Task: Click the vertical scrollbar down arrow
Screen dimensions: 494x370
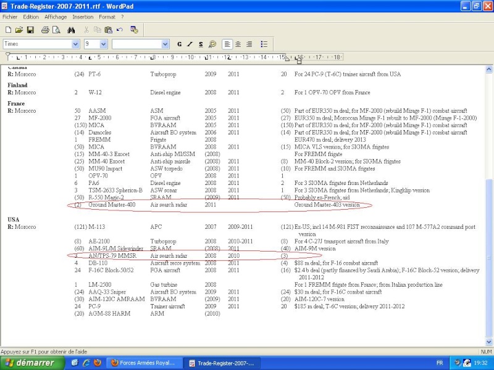Action: pyautogui.click(x=489, y=342)
